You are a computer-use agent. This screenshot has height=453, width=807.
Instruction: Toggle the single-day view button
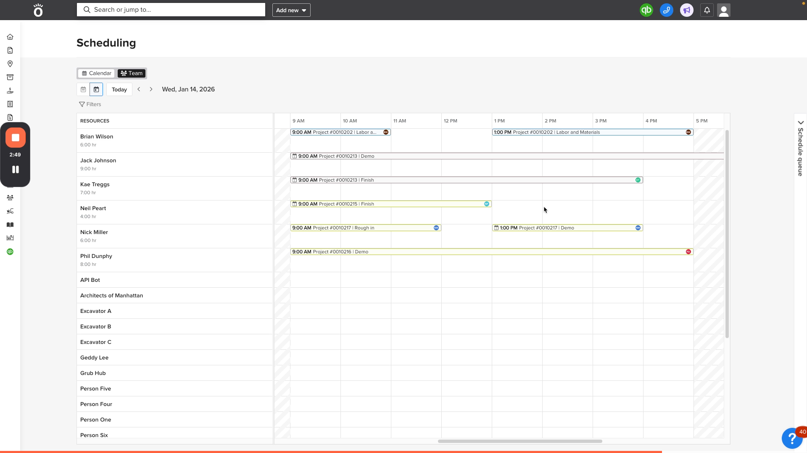point(96,89)
